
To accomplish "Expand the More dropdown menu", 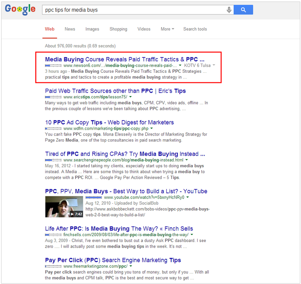I will tap(168, 29).
